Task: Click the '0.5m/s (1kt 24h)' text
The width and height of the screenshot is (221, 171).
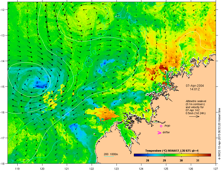Action: coord(195,113)
